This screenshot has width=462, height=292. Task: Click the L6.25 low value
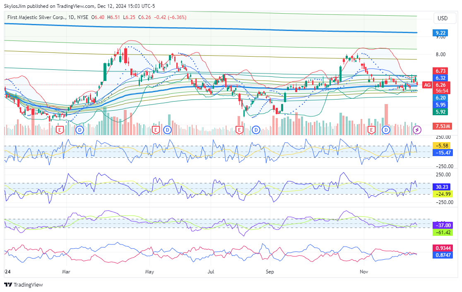(129, 17)
